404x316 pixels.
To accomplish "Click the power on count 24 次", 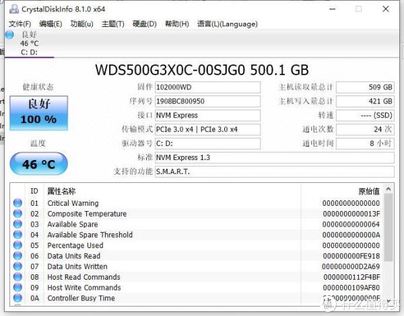I will point(365,129).
